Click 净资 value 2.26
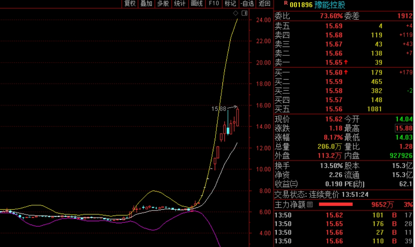 pyautogui.click(x=335, y=175)
